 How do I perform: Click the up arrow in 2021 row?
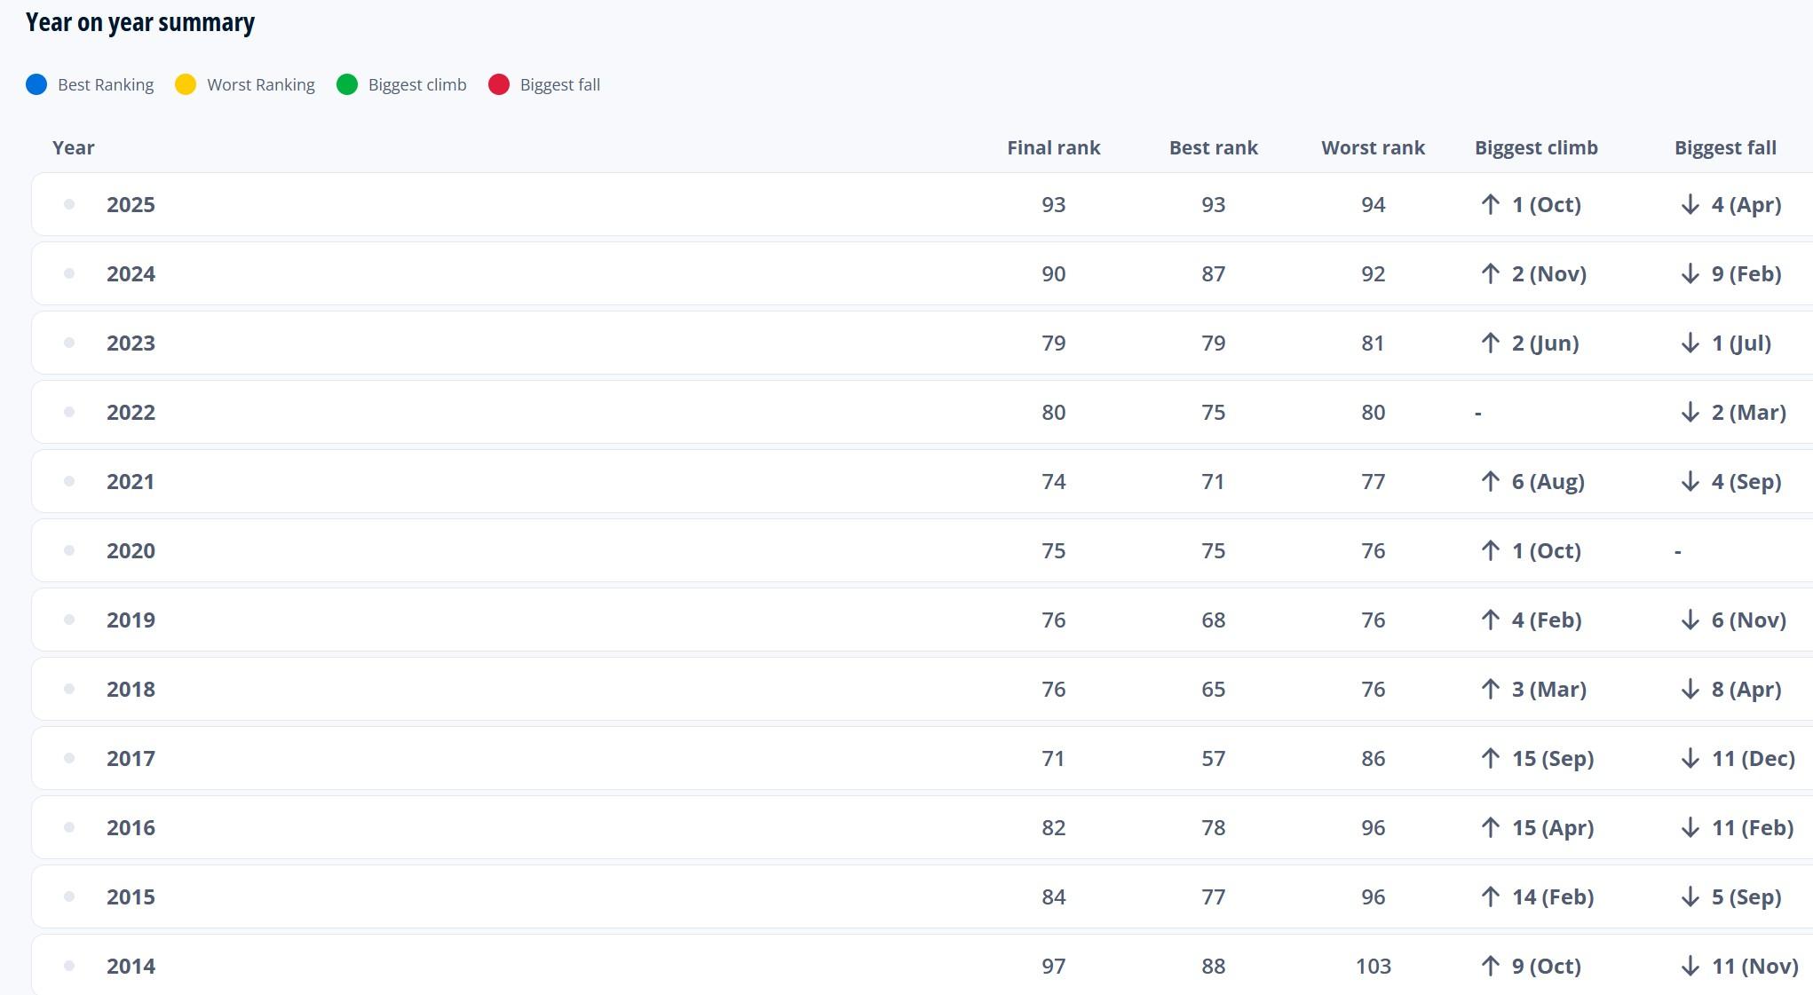click(1491, 482)
